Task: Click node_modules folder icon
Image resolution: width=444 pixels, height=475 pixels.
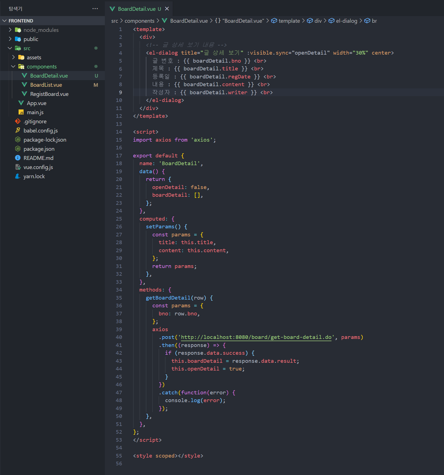Action: pyautogui.click(x=18, y=30)
